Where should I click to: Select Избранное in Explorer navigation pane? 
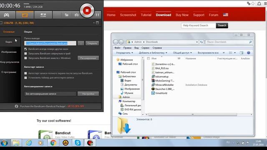point(126,60)
